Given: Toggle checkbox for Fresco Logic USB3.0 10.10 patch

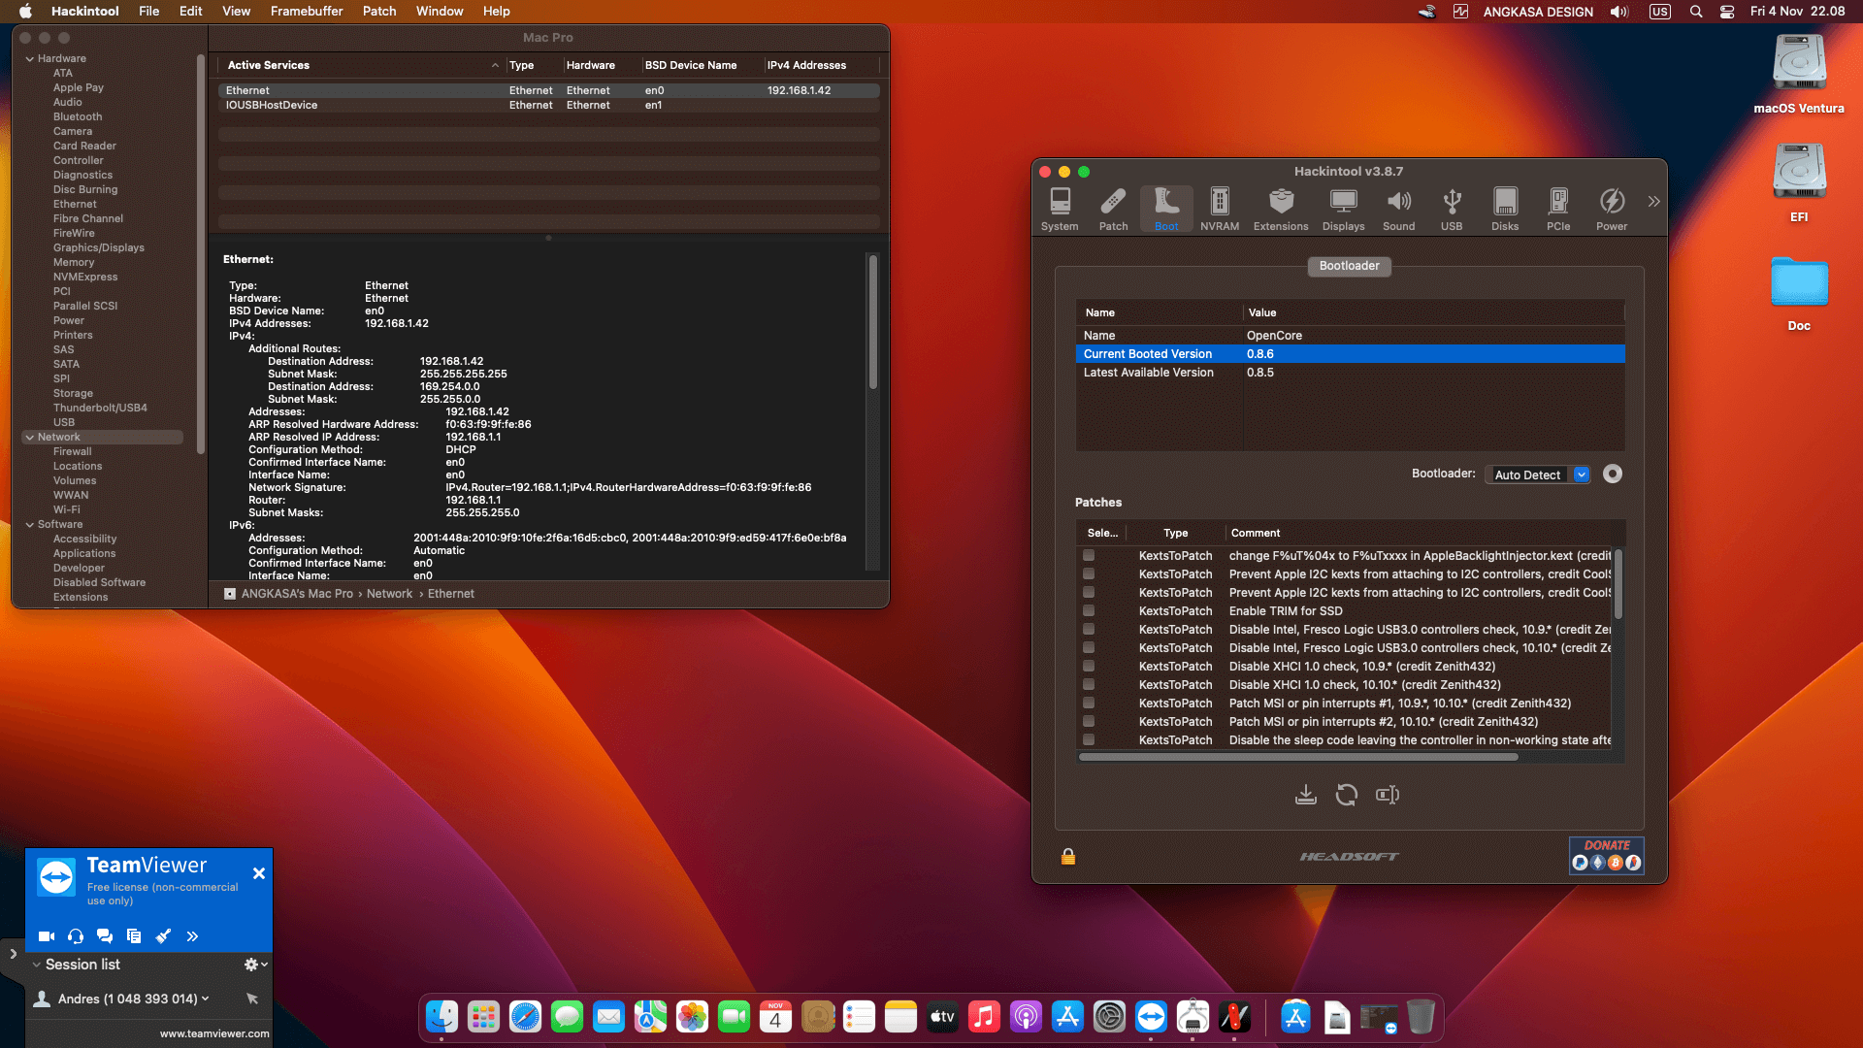Looking at the screenshot, I should point(1089,647).
